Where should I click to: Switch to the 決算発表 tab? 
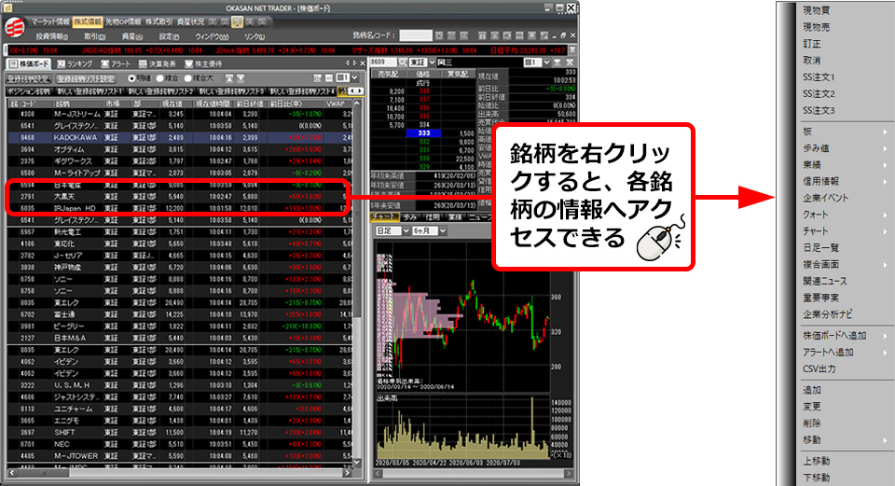158,64
